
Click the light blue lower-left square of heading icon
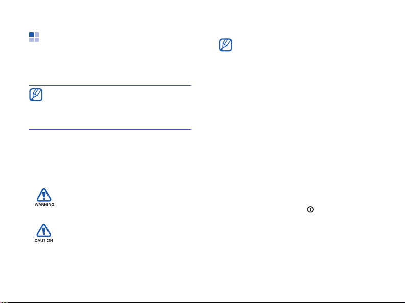point(32,40)
